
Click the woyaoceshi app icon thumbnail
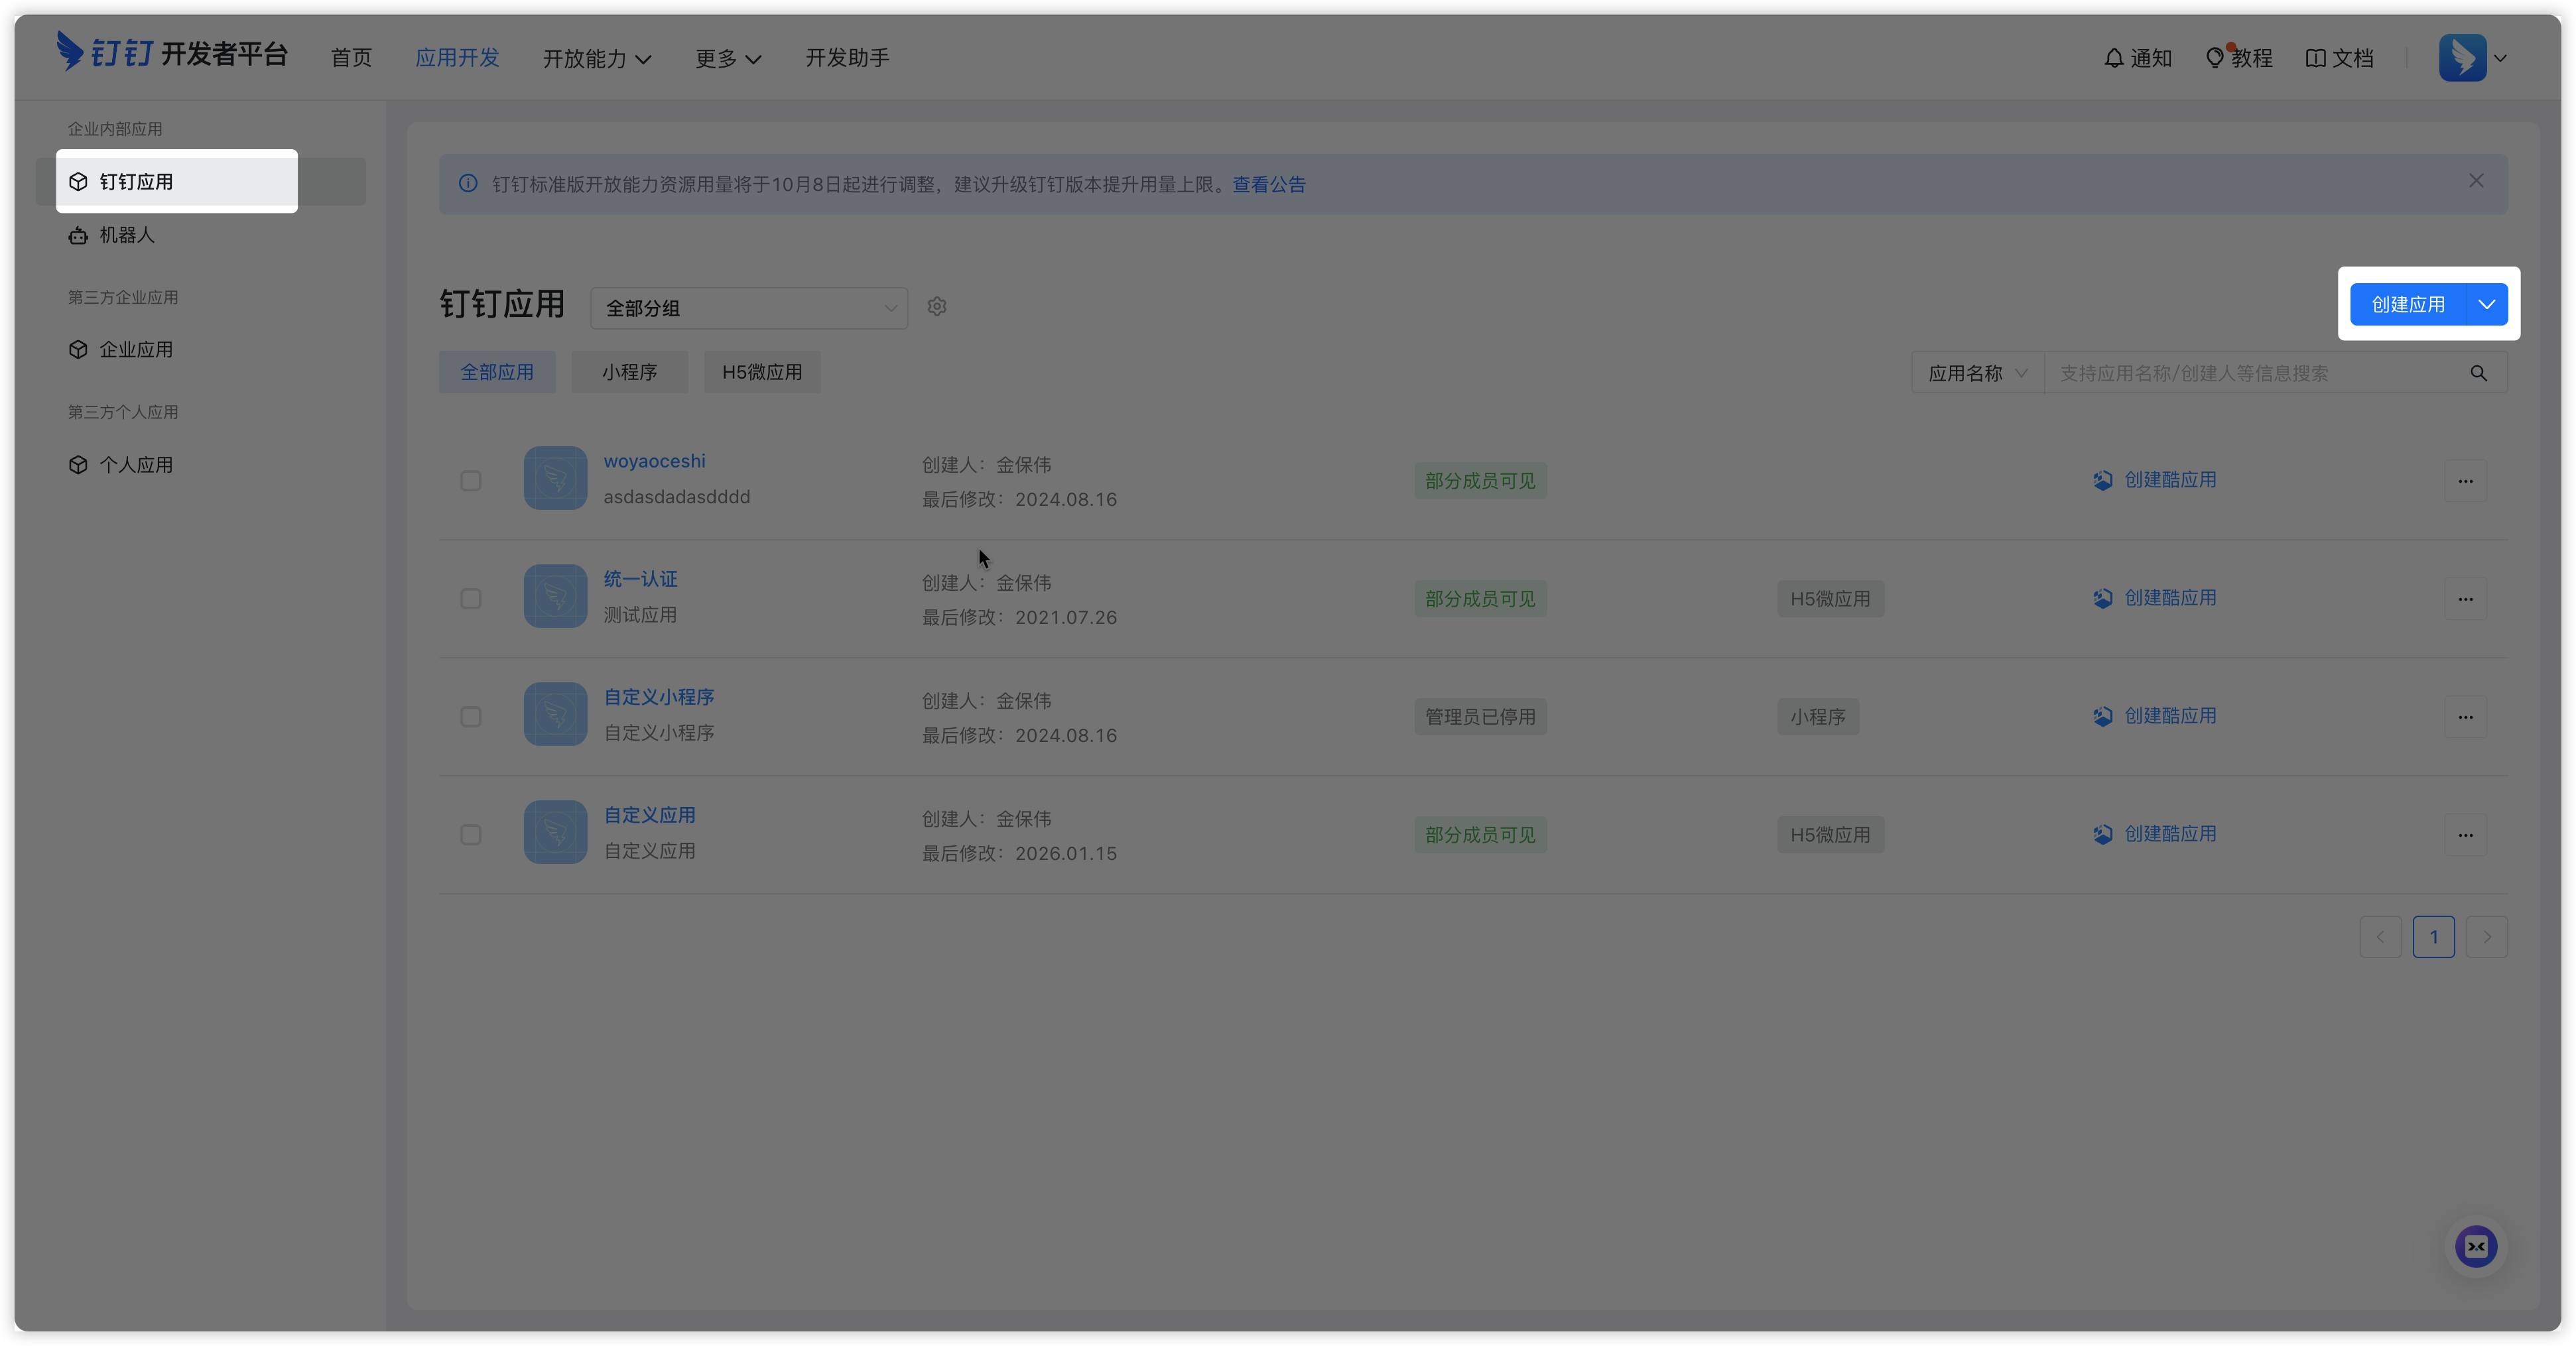[x=555, y=478]
